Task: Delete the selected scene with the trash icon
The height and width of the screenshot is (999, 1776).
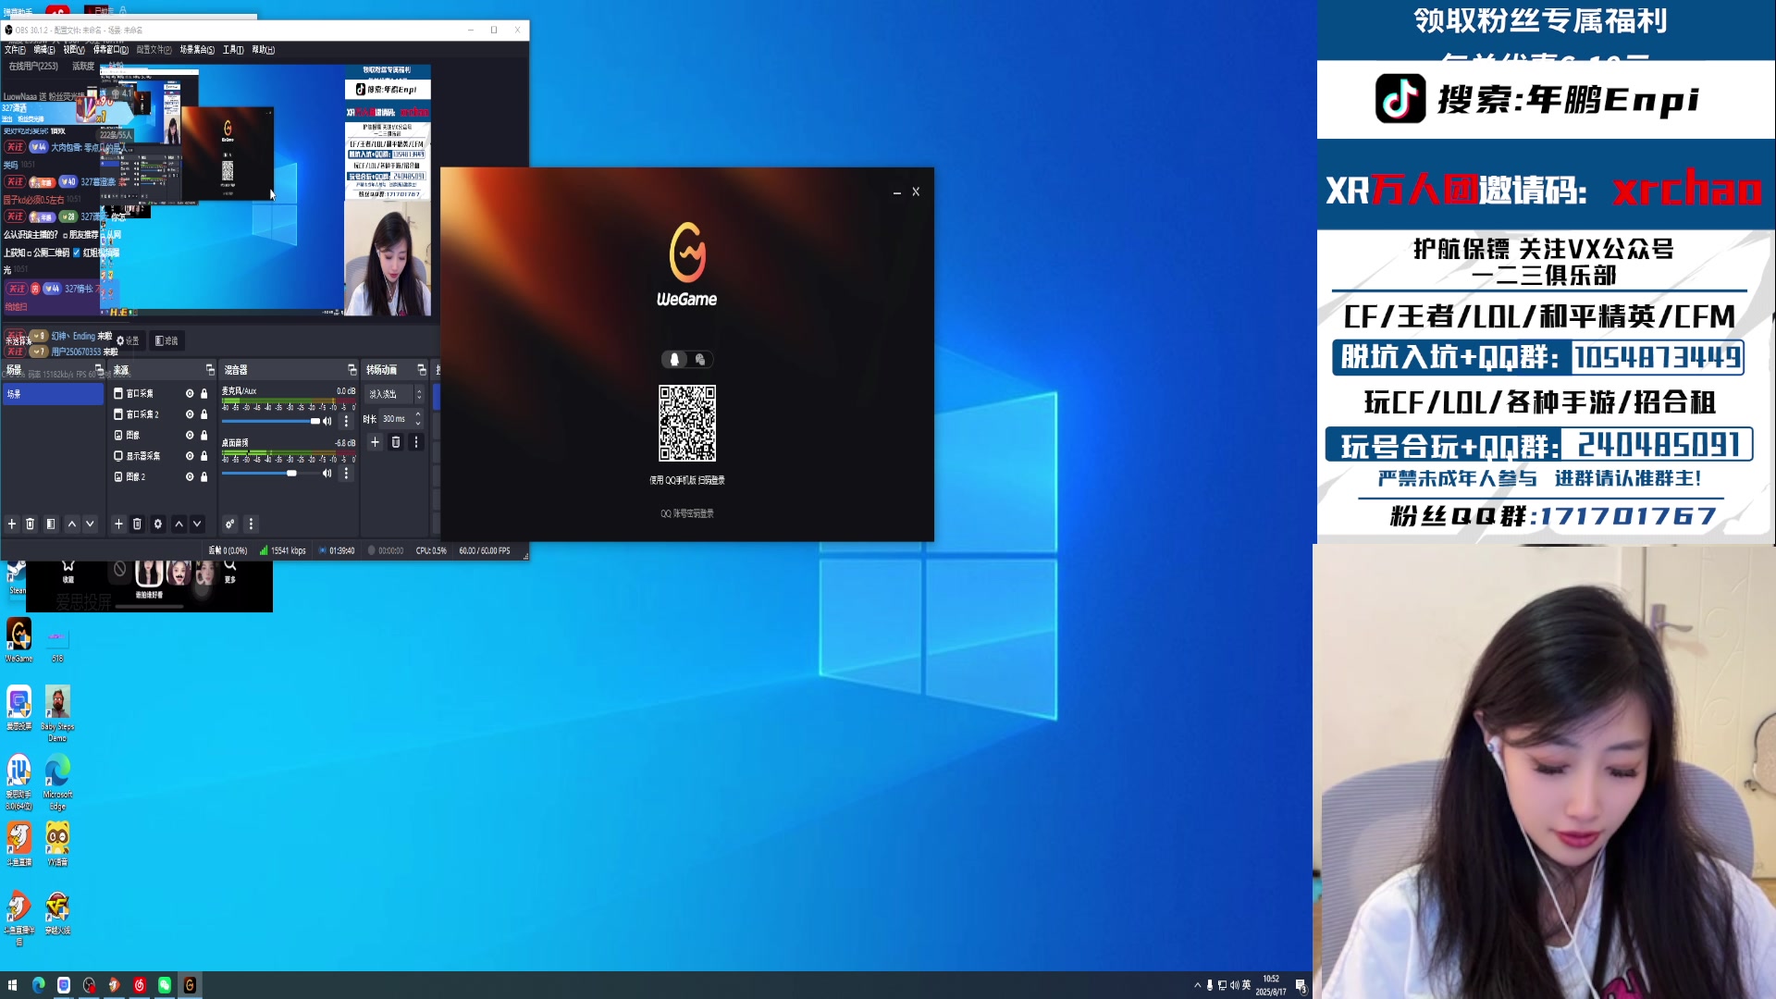Action: click(30, 524)
